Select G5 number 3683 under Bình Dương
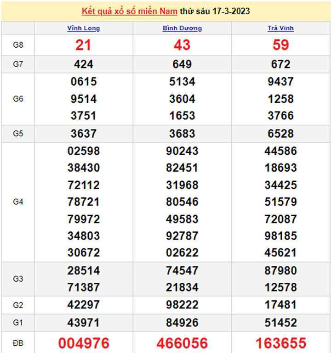 point(182,134)
